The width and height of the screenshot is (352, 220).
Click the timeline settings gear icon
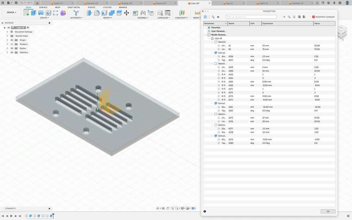pos(348,216)
